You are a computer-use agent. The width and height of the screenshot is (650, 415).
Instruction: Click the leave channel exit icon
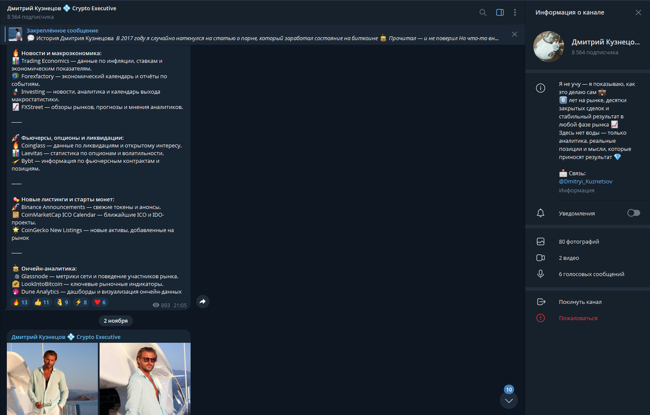point(540,302)
